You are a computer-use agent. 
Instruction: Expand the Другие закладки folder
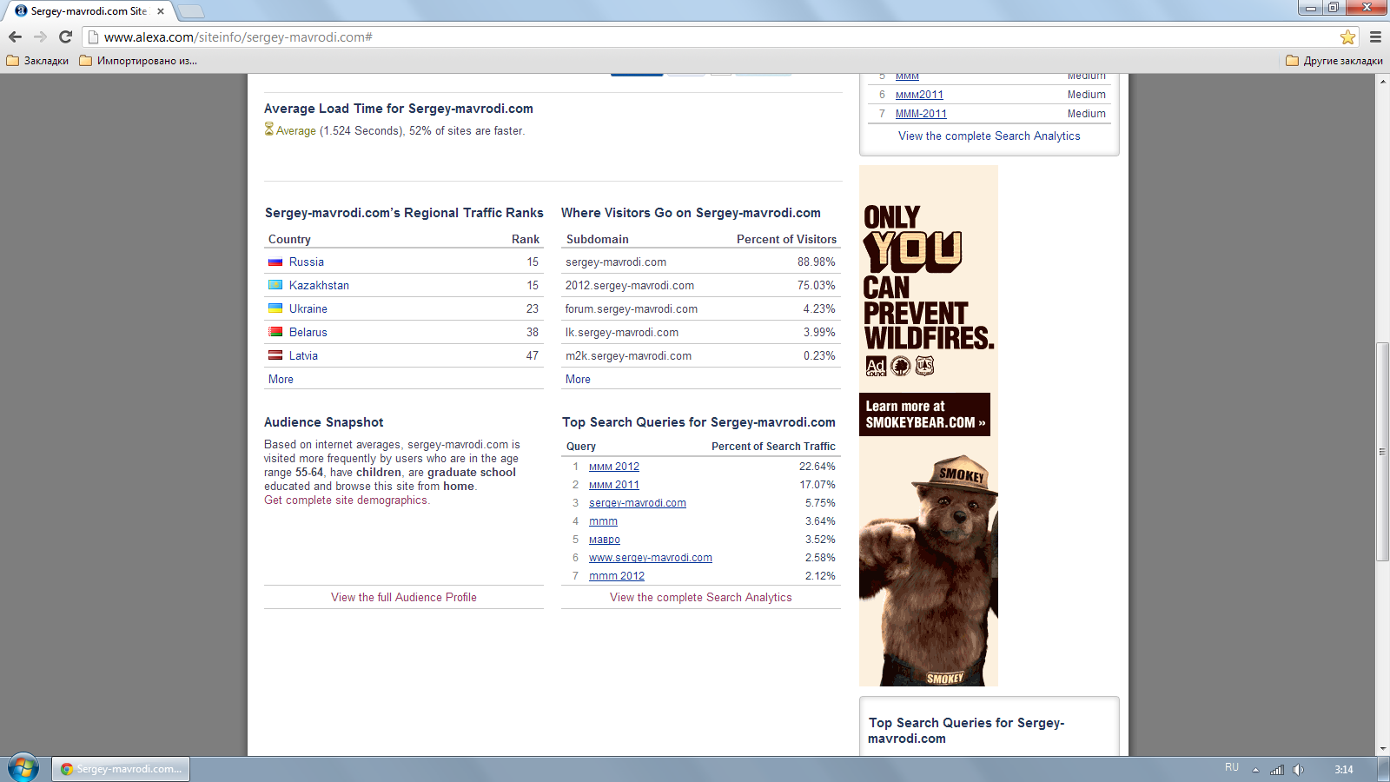point(1334,61)
